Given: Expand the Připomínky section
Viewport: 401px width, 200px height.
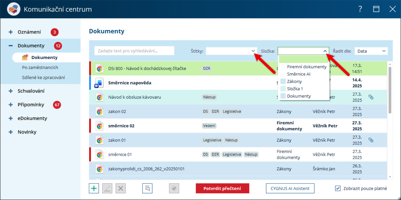Looking at the screenshot, I should pyautogui.click(x=11, y=105).
